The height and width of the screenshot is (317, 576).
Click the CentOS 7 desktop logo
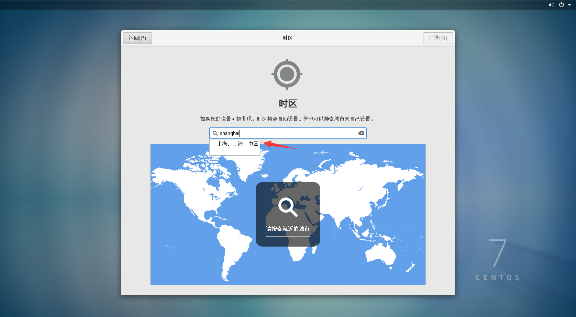pos(498,260)
